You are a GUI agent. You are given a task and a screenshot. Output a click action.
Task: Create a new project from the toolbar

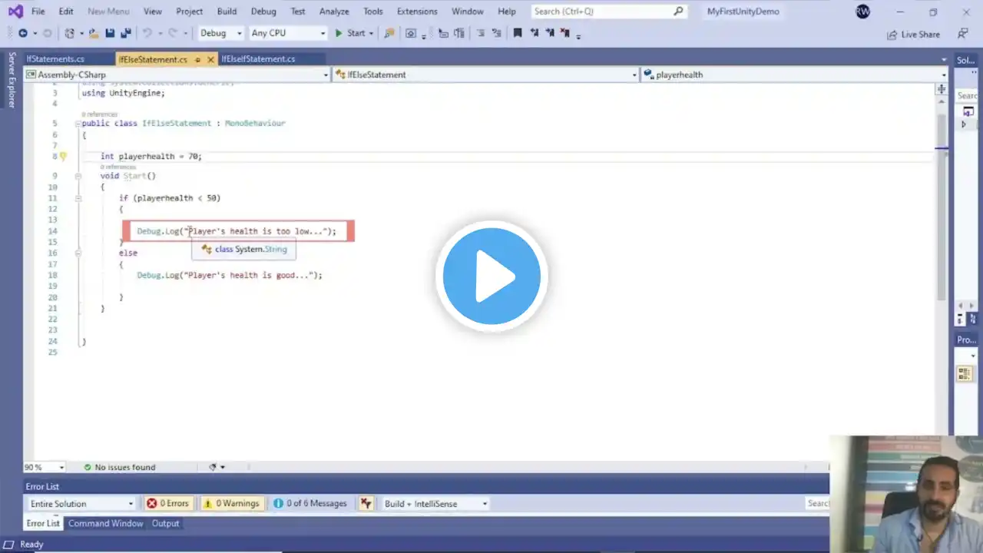70,33
